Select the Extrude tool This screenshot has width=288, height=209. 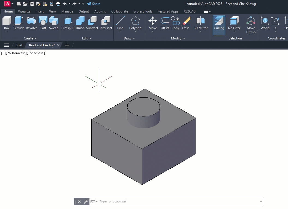tap(19, 23)
